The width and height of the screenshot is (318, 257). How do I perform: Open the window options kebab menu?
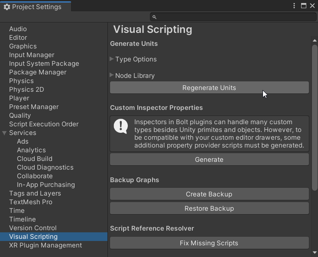(295, 6)
